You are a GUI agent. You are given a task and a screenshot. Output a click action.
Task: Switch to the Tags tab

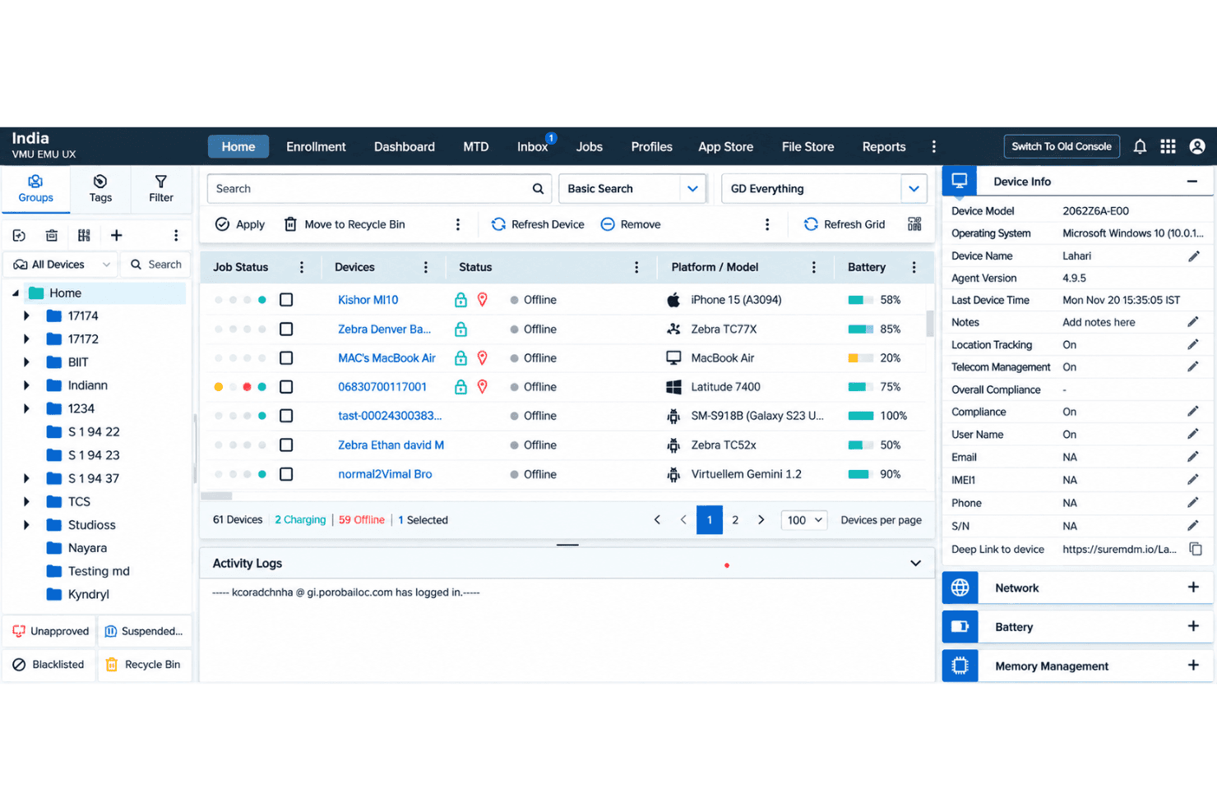100,188
